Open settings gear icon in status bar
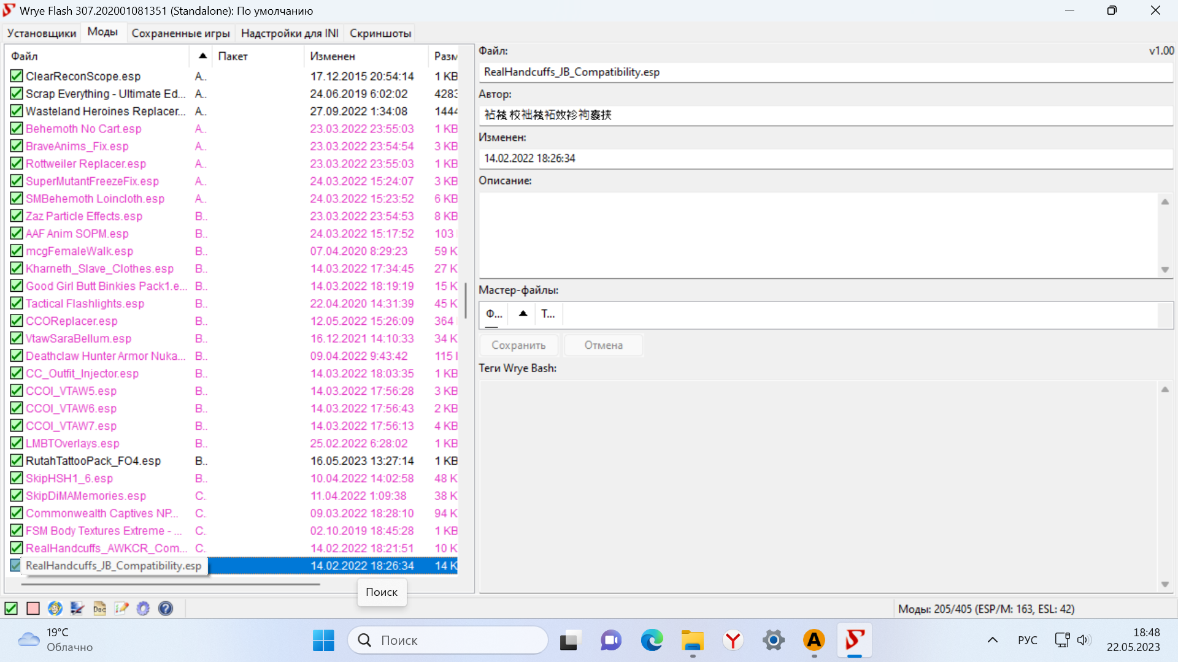This screenshot has height=662, width=1178. coord(143,608)
